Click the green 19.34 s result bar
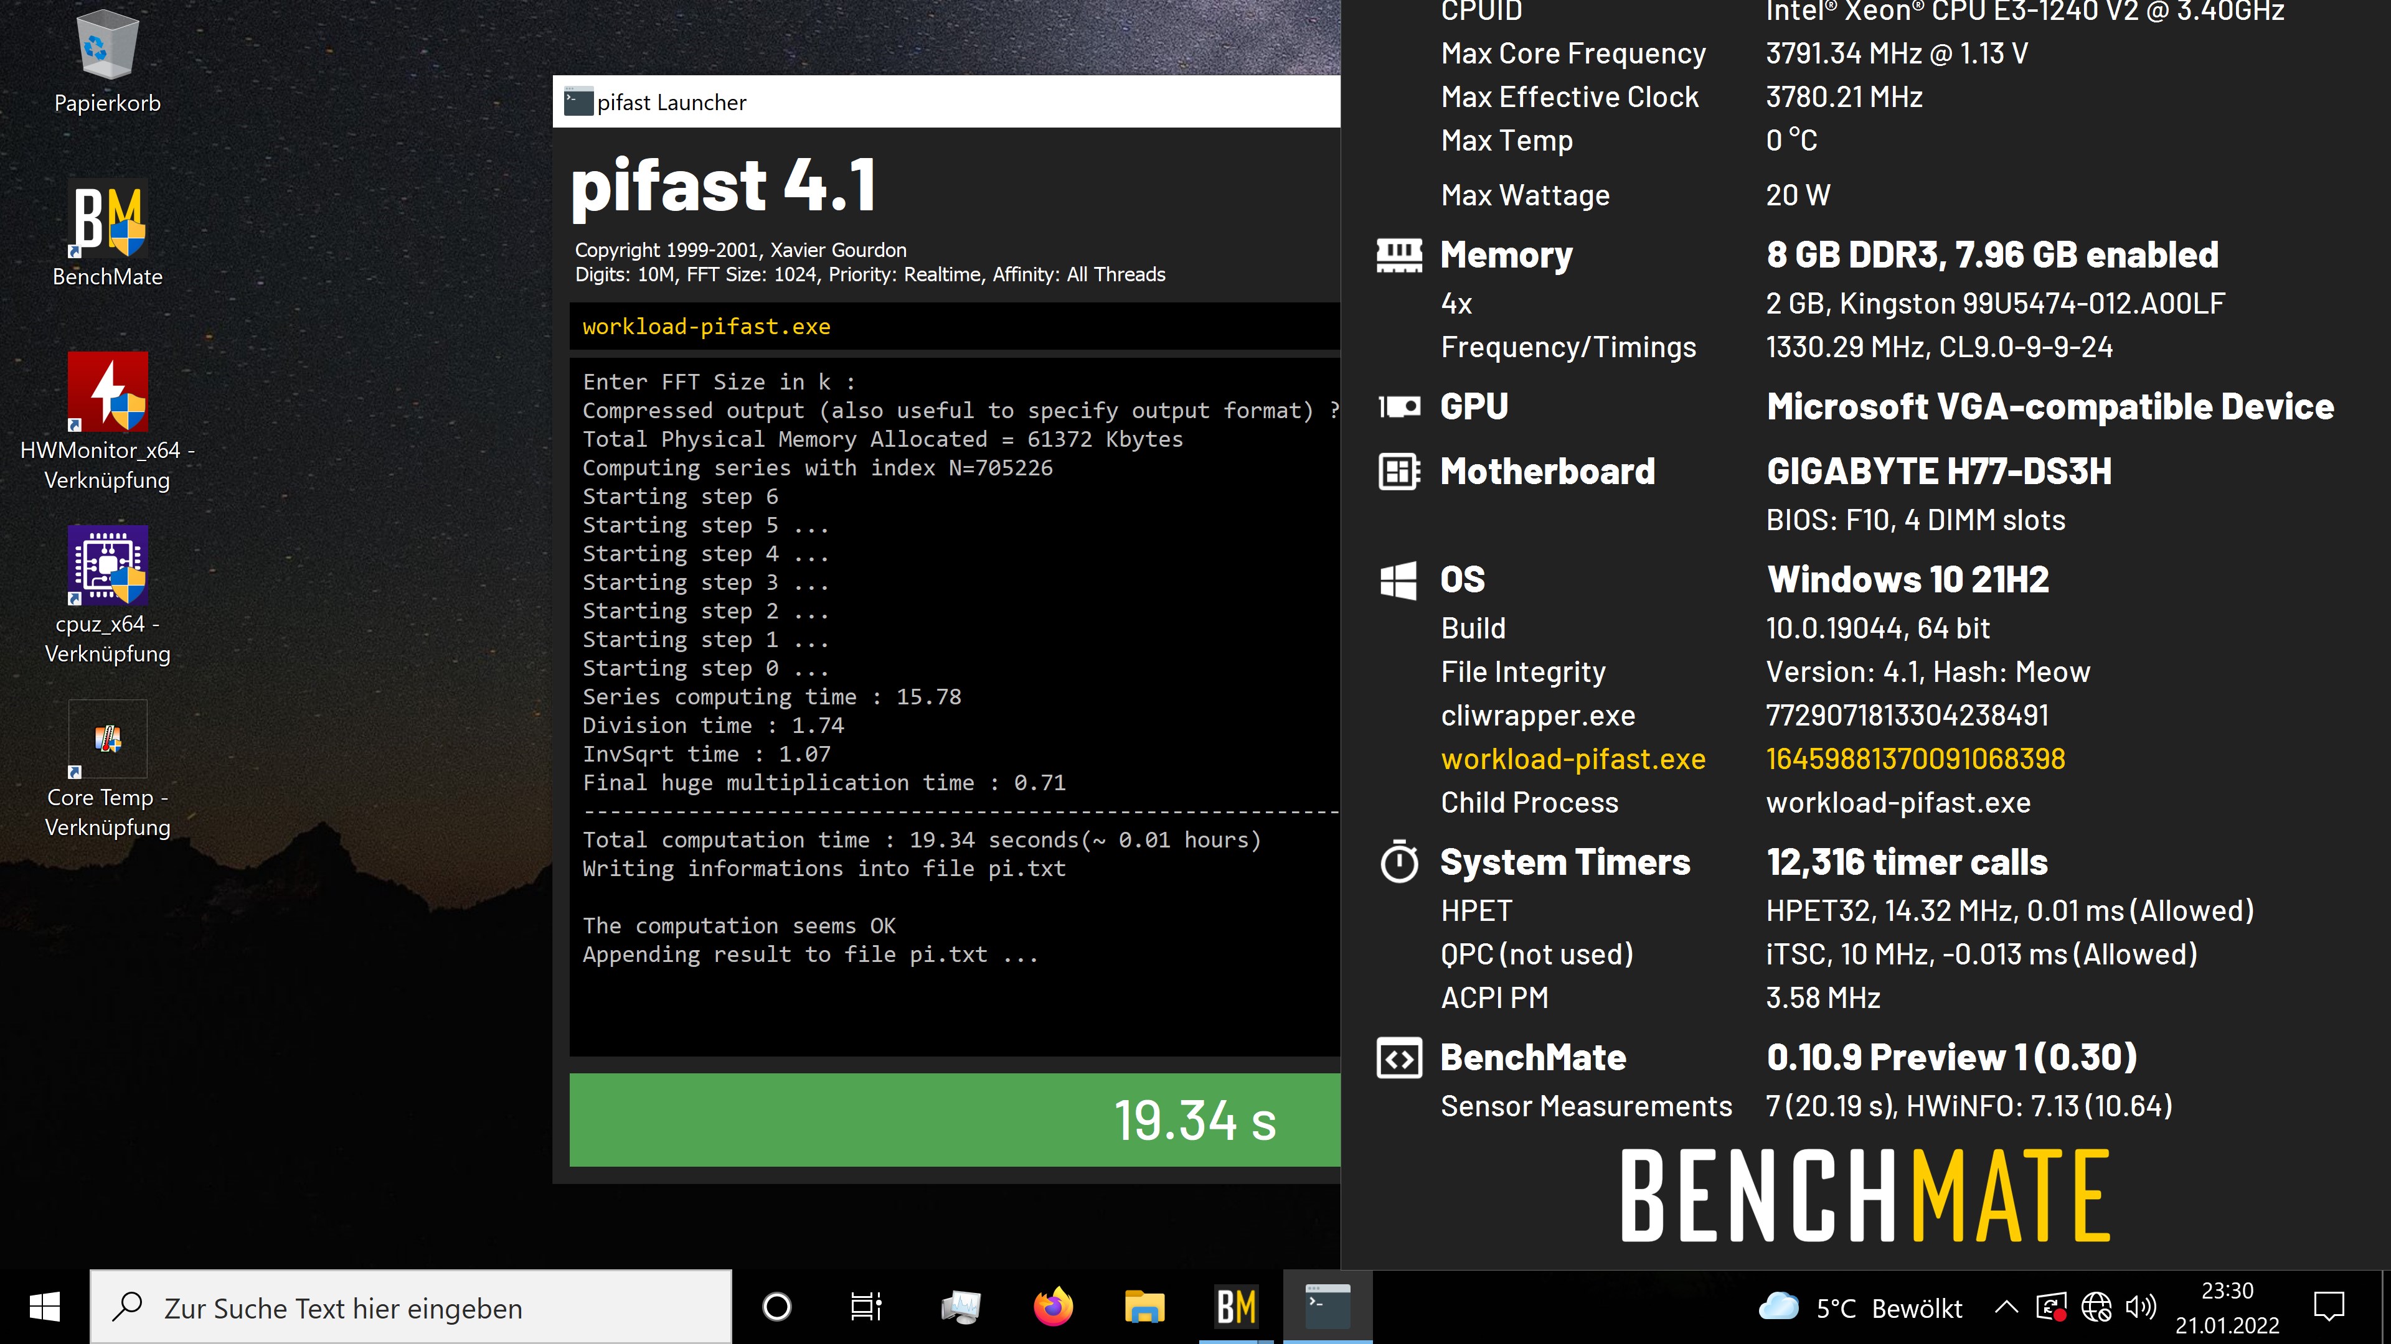 954,1119
